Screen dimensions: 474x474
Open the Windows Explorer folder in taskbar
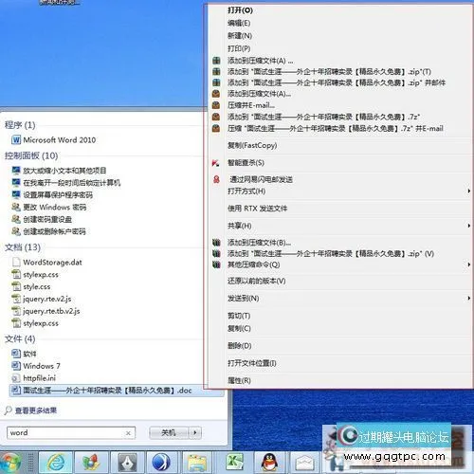pos(197,463)
